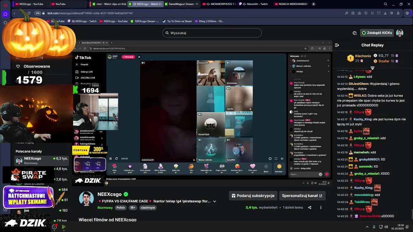
Task: Switch to METAMORPHOSIS 1 tab
Action: (x=219, y=4)
